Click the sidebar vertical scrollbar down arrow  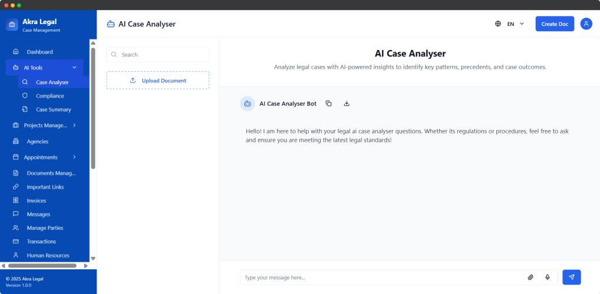pyautogui.click(x=93, y=258)
